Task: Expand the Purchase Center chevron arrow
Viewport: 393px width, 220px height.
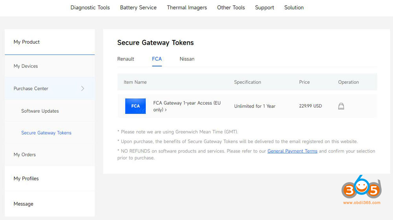Action: (83, 88)
